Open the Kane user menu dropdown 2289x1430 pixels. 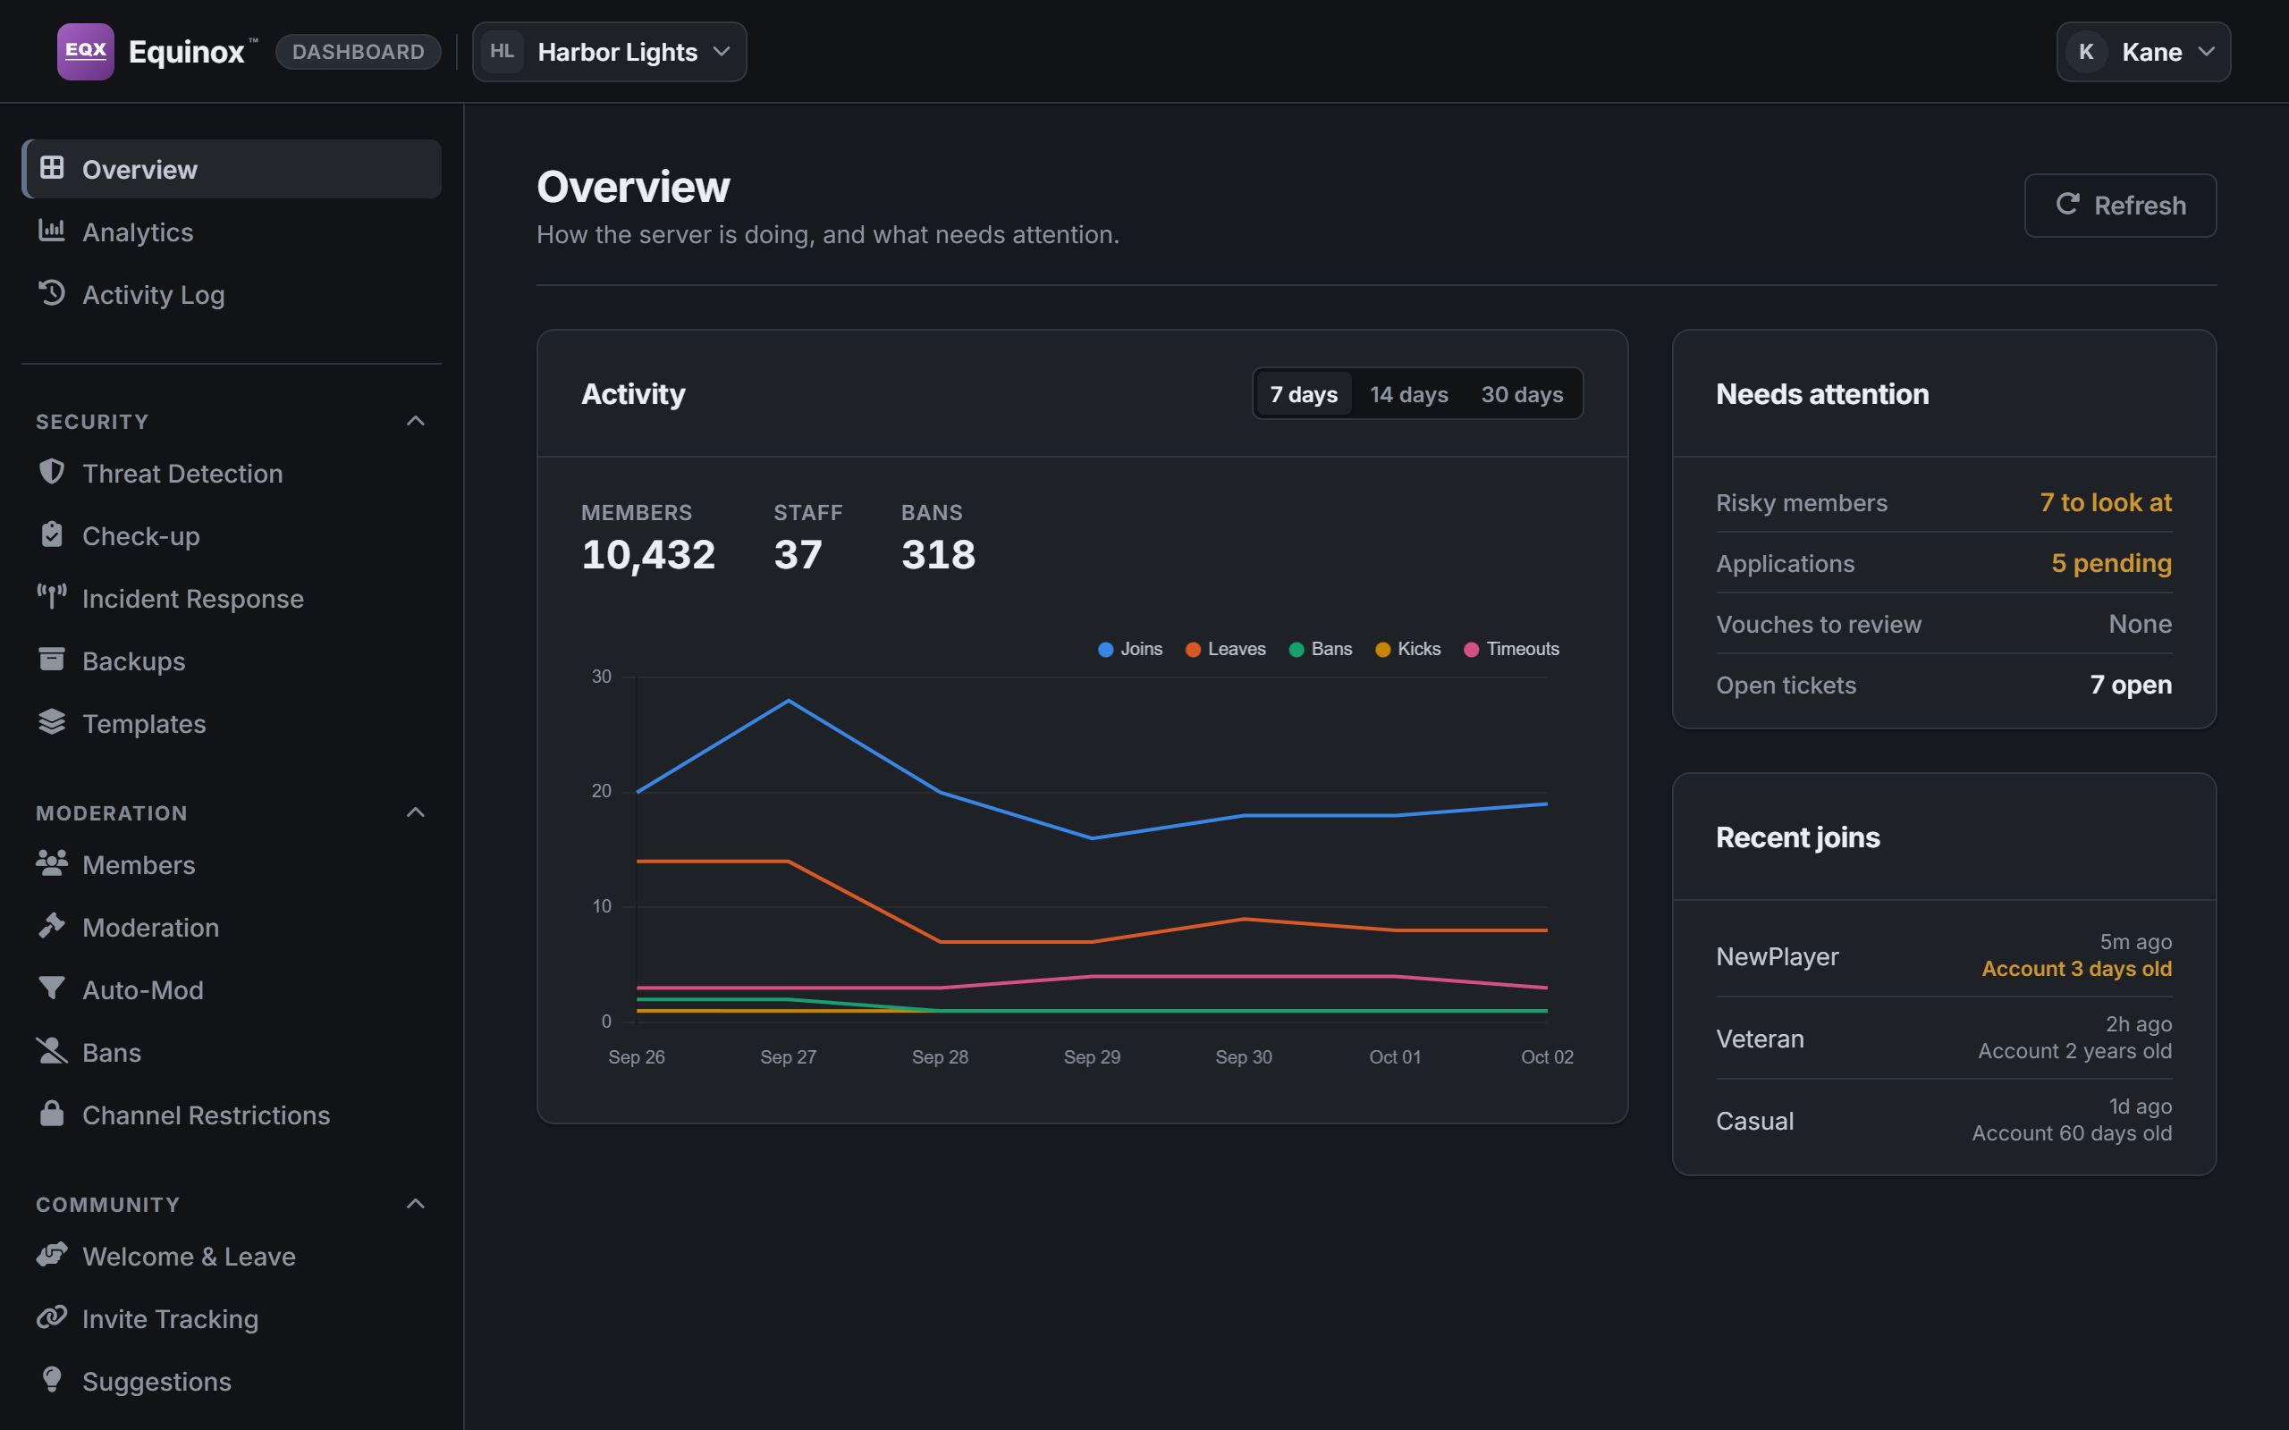tap(2143, 52)
